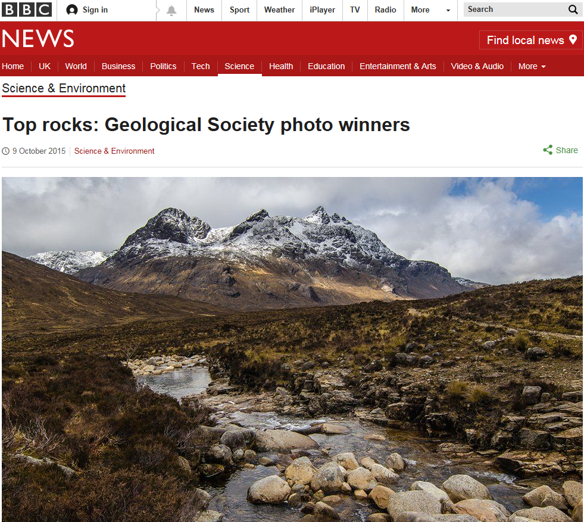Click the Science & Environment section heading
The width and height of the screenshot is (584, 522).
64,88
